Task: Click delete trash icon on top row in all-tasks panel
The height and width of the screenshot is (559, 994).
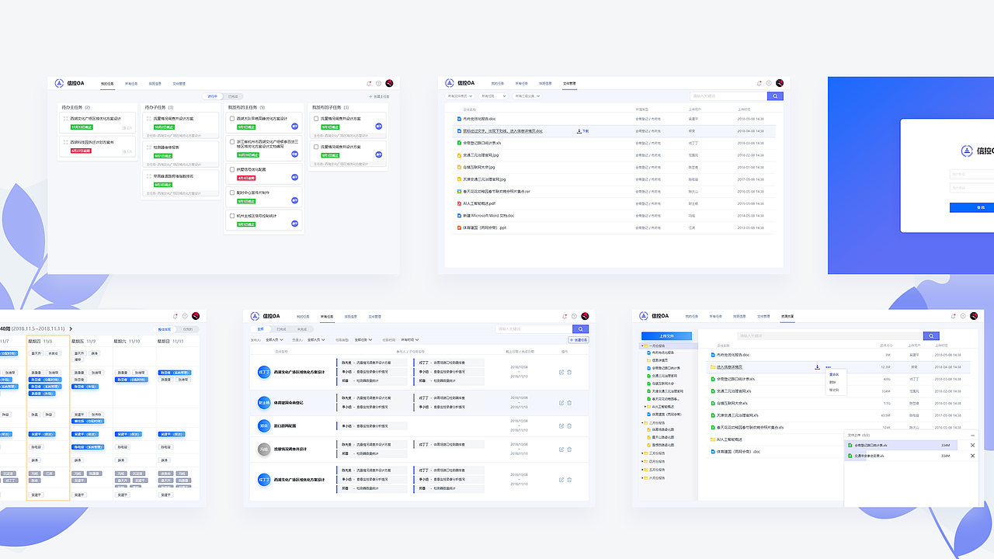Action: [x=569, y=372]
